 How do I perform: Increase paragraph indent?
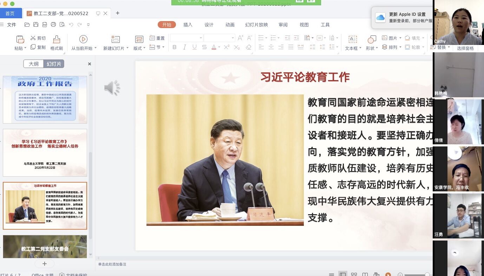pos(297,38)
